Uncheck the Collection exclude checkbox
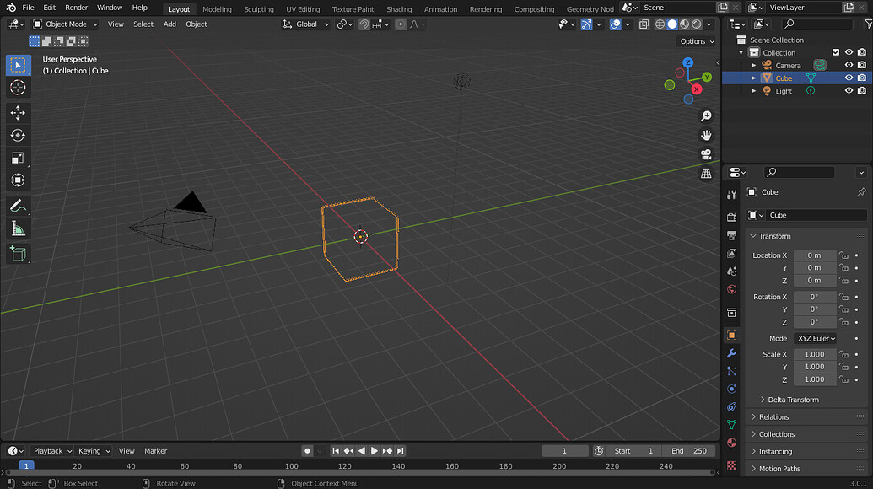The width and height of the screenshot is (873, 489). (x=836, y=52)
